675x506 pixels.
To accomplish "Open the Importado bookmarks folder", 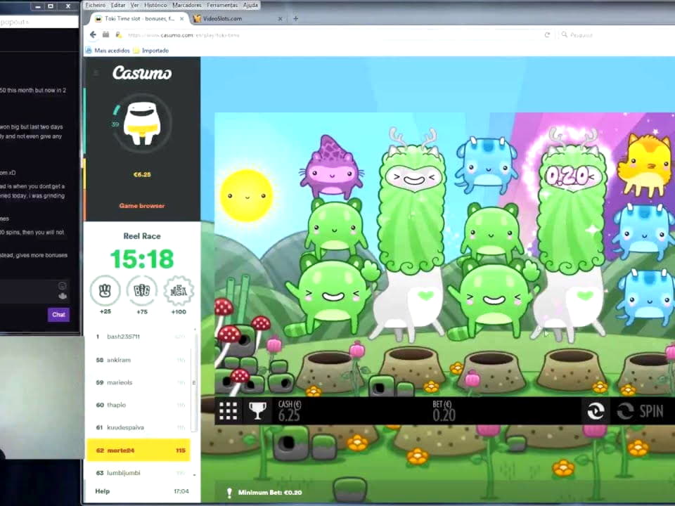I will point(150,51).
